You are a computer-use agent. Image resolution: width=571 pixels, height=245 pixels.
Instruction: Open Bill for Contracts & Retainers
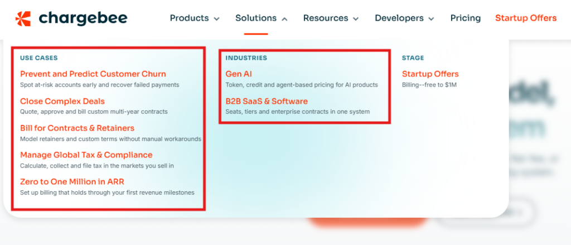pos(77,128)
